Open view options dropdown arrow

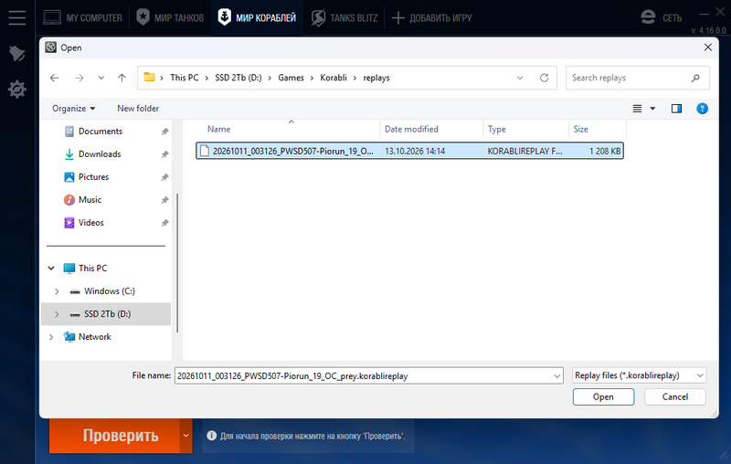(652, 109)
